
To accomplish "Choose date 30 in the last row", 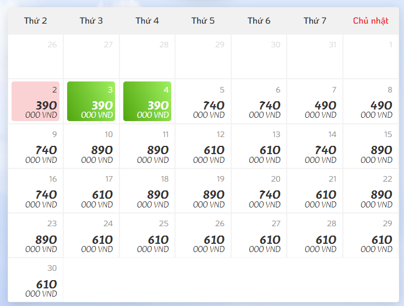I will [x=36, y=280].
